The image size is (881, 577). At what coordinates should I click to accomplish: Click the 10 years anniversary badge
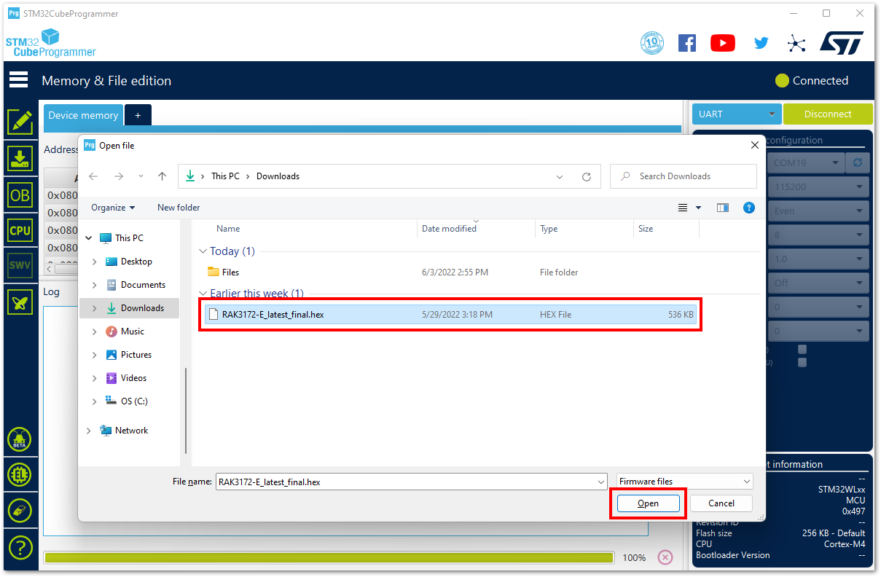[x=652, y=43]
